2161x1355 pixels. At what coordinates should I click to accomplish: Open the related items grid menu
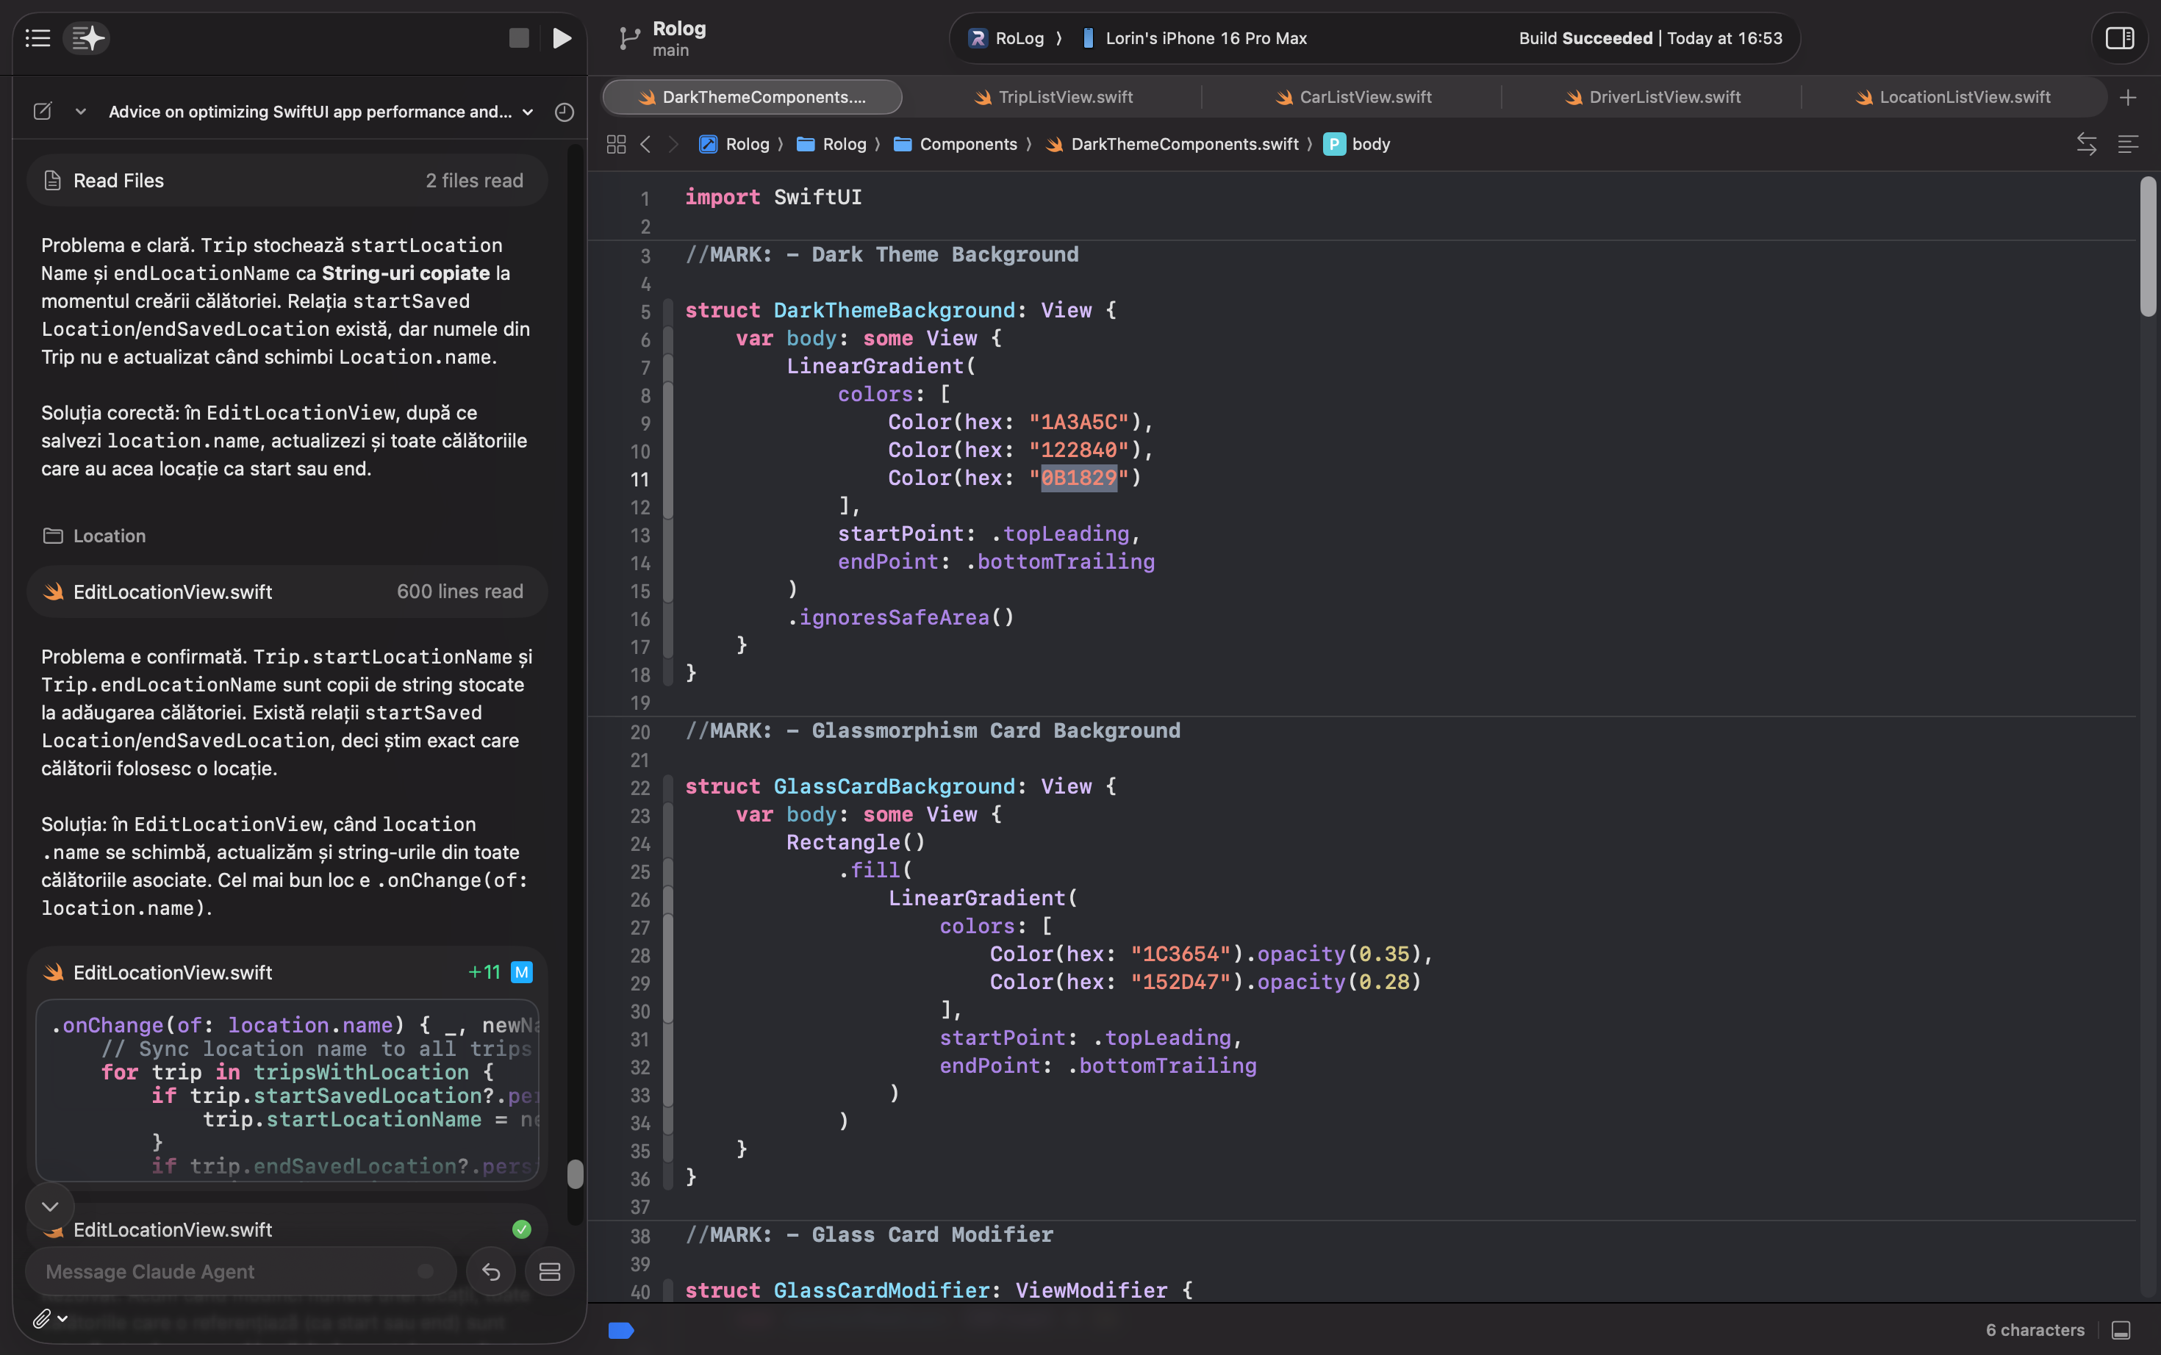coord(616,143)
